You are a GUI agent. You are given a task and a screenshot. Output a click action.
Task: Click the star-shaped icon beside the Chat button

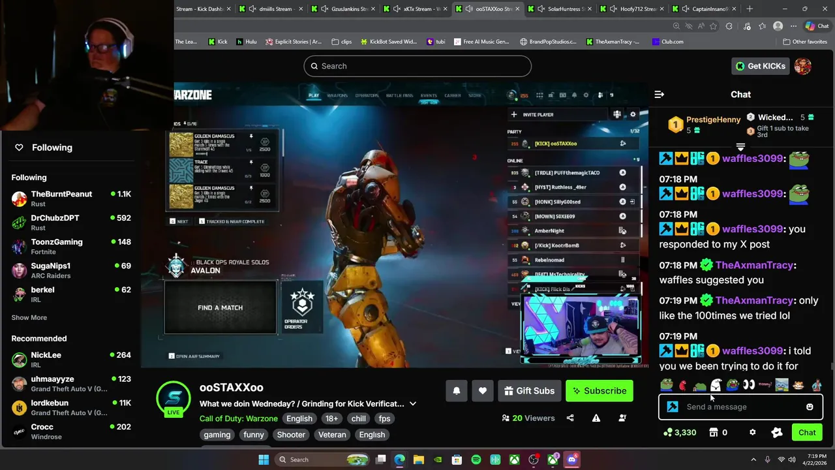pyautogui.click(x=776, y=432)
